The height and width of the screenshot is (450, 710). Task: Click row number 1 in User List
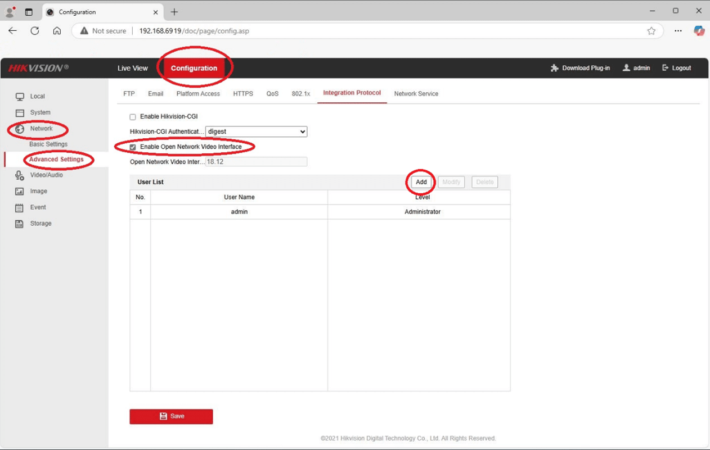(x=140, y=212)
